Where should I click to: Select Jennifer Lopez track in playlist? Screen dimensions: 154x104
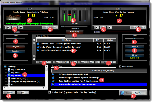click(x=76, y=44)
